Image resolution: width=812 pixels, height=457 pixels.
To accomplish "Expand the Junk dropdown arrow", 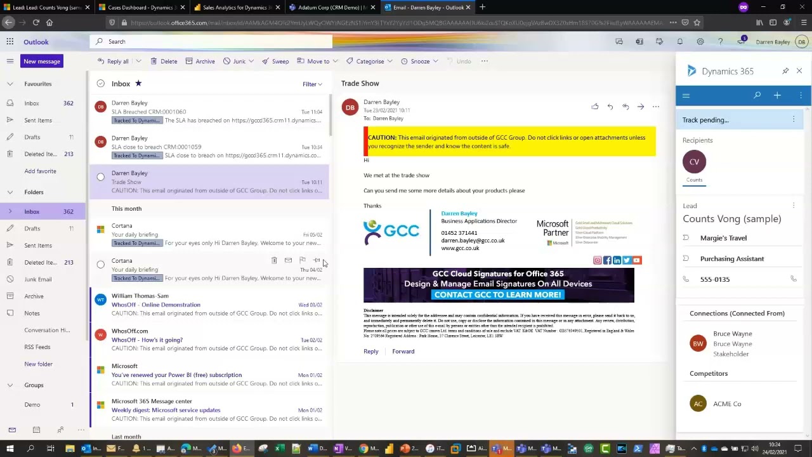I will click(251, 62).
